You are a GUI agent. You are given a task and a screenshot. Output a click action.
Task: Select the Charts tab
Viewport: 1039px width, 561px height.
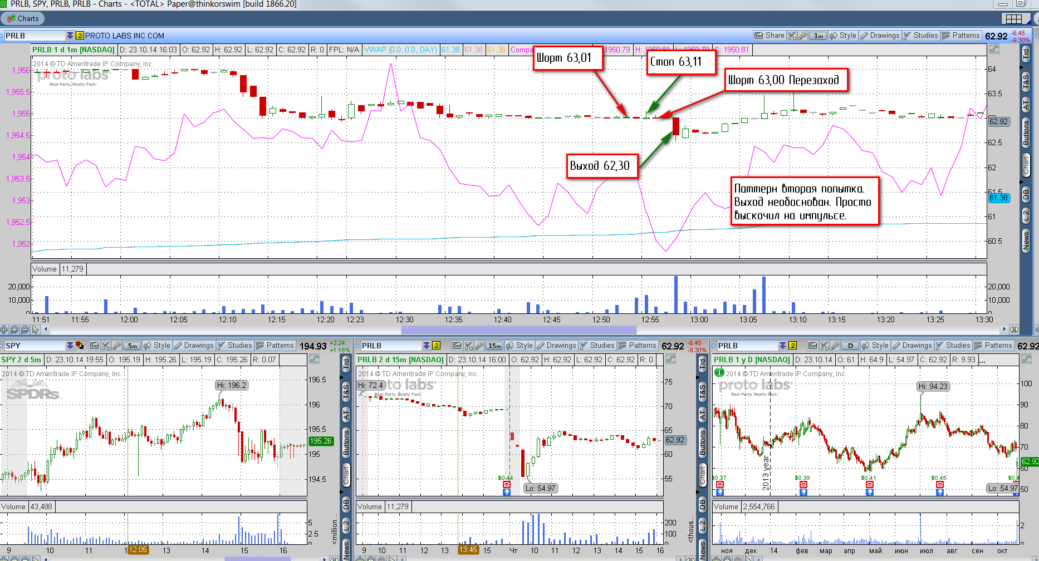click(x=23, y=18)
